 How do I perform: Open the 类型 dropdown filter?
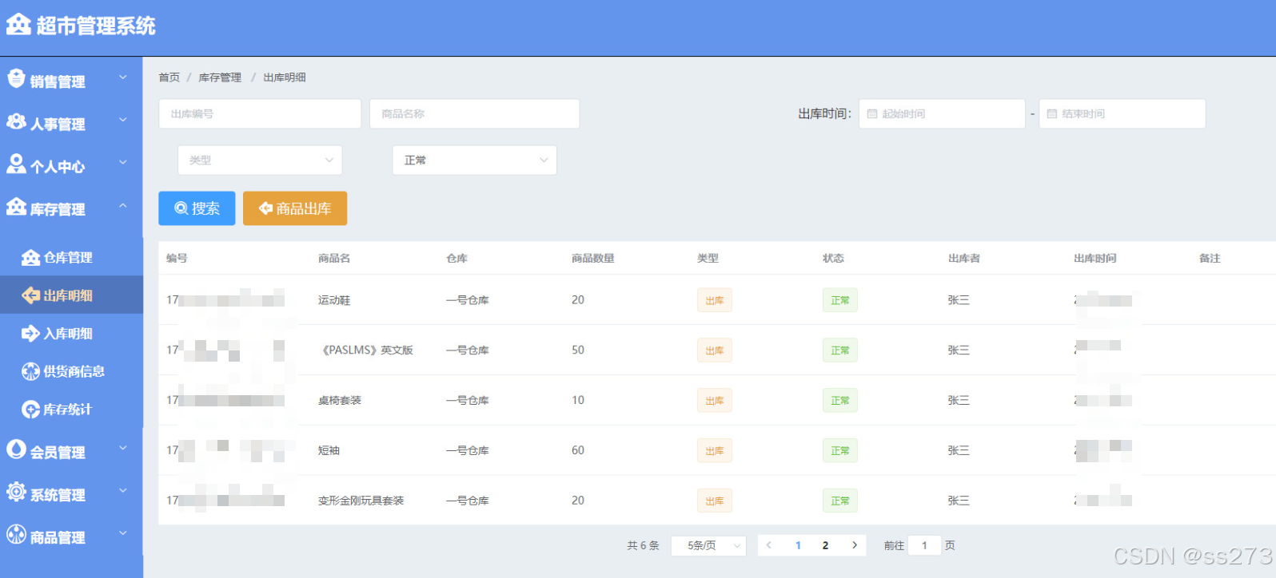pyautogui.click(x=260, y=160)
